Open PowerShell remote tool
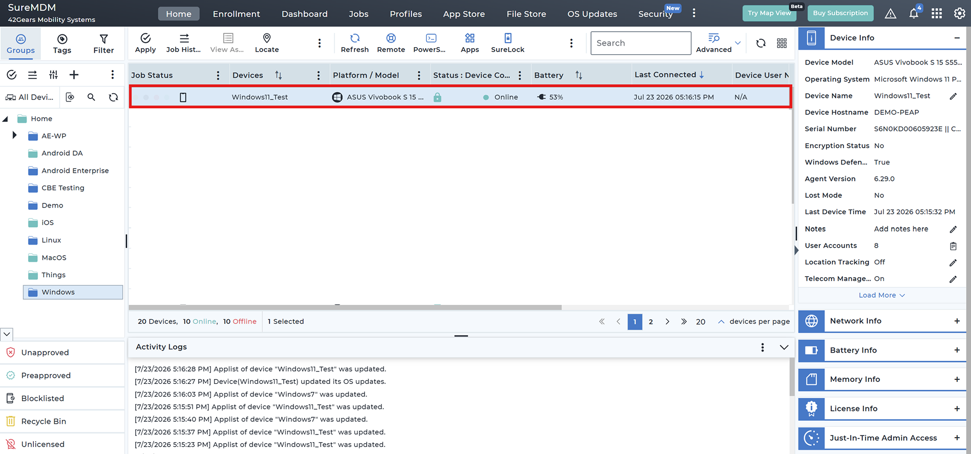The width and height of the screenshot is (971, 454). tap(430, 43)
